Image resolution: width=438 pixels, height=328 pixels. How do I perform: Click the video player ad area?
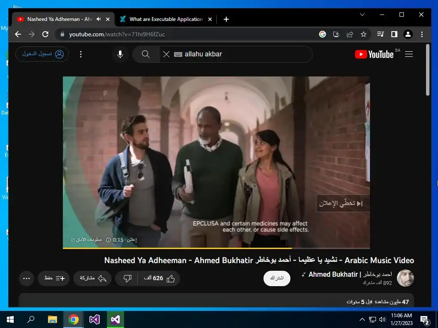(x=216, y=162)
